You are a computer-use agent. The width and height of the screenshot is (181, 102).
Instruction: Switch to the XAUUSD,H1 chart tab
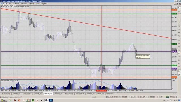click(x=91, y=94)
